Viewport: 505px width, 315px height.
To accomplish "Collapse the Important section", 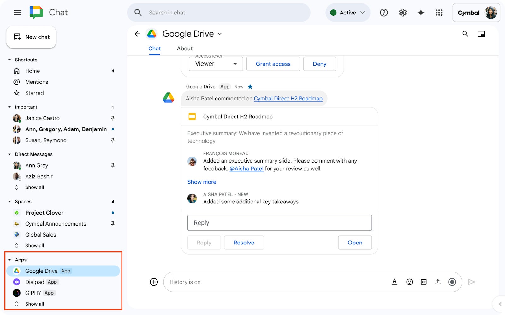I will click(x=9, y=107).
